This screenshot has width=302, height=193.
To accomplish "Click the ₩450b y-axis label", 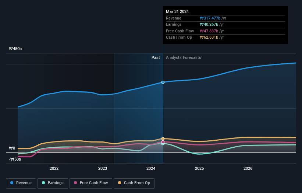I will pyautogui.click(x=15, y=49).
